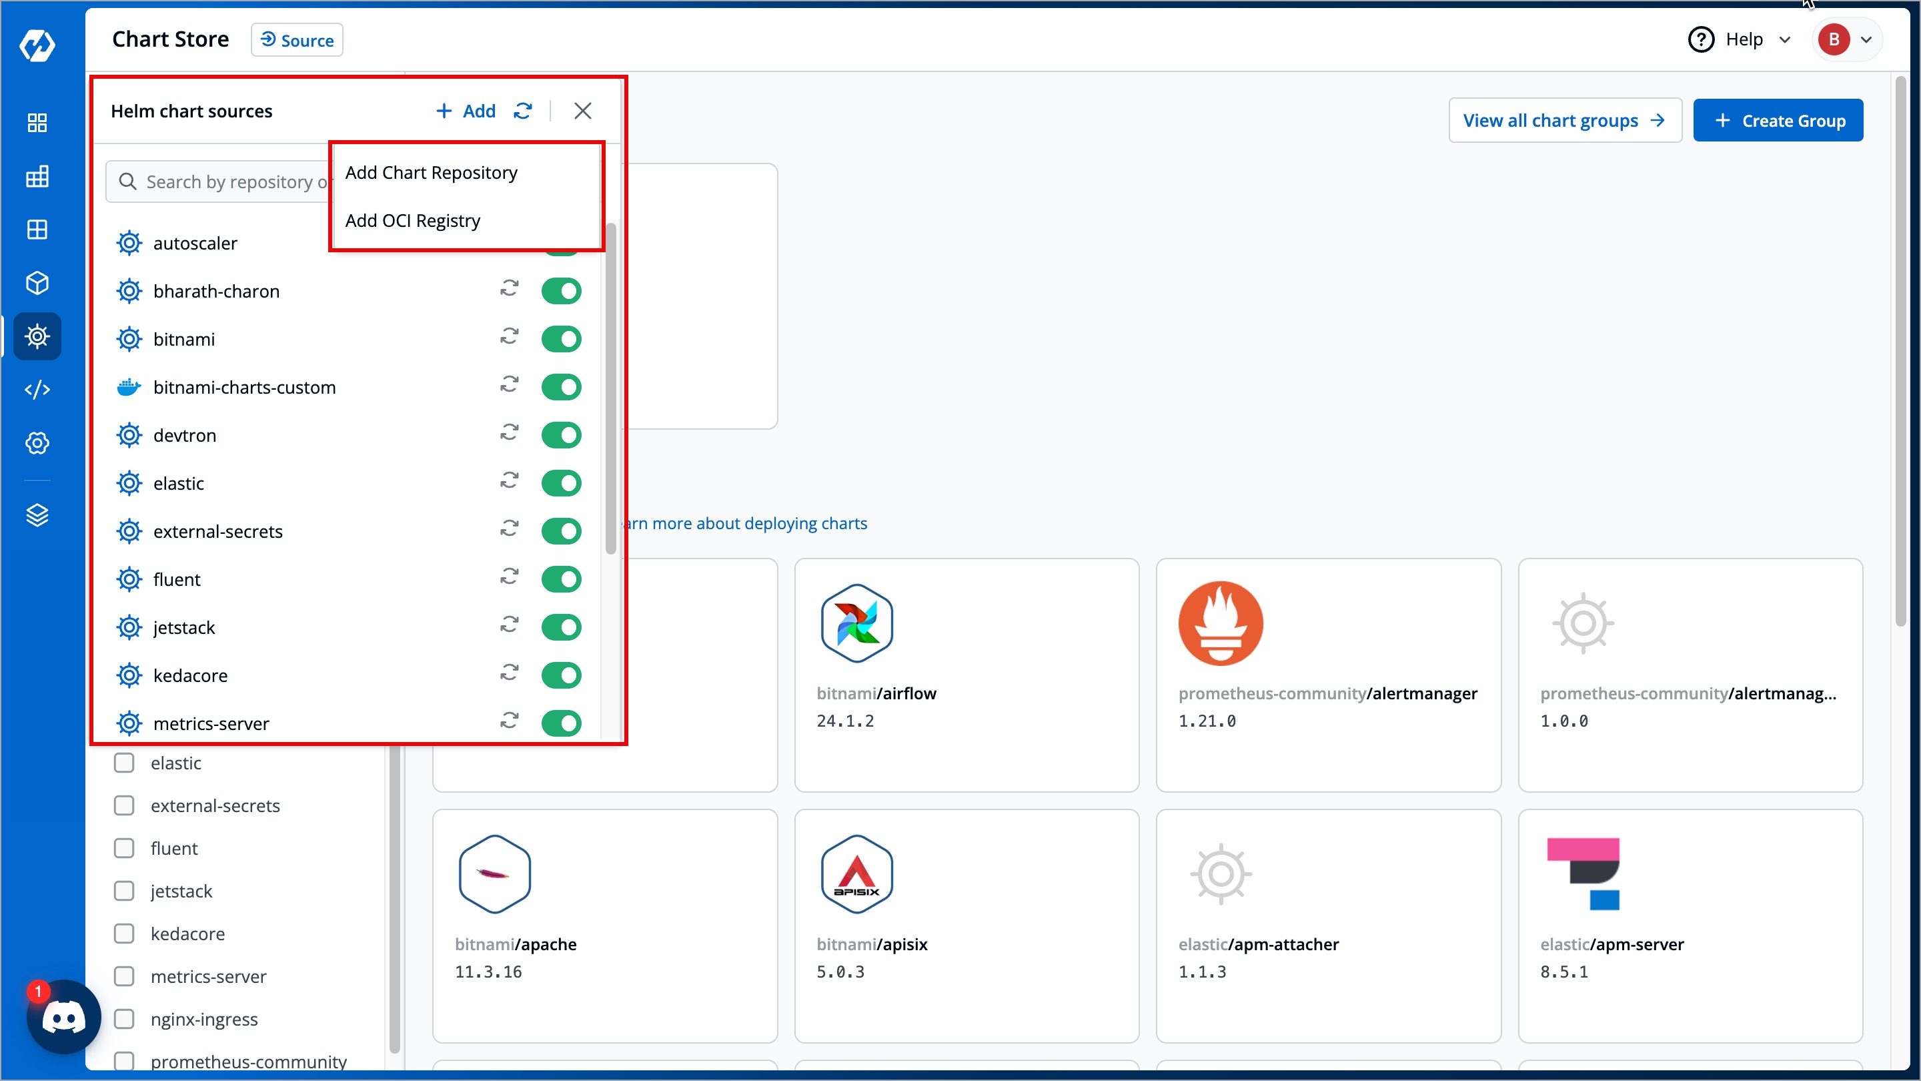Screen dimensions: 1921x1081
Task: Open the stack layers sidebar icon
Action: pos(37,514)
